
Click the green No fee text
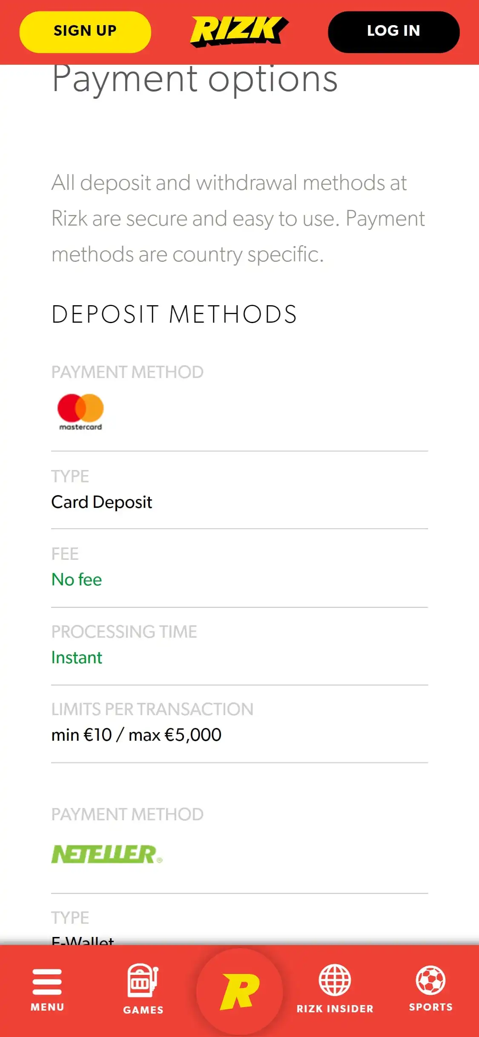pyautogui.click(x=77, y=580)
